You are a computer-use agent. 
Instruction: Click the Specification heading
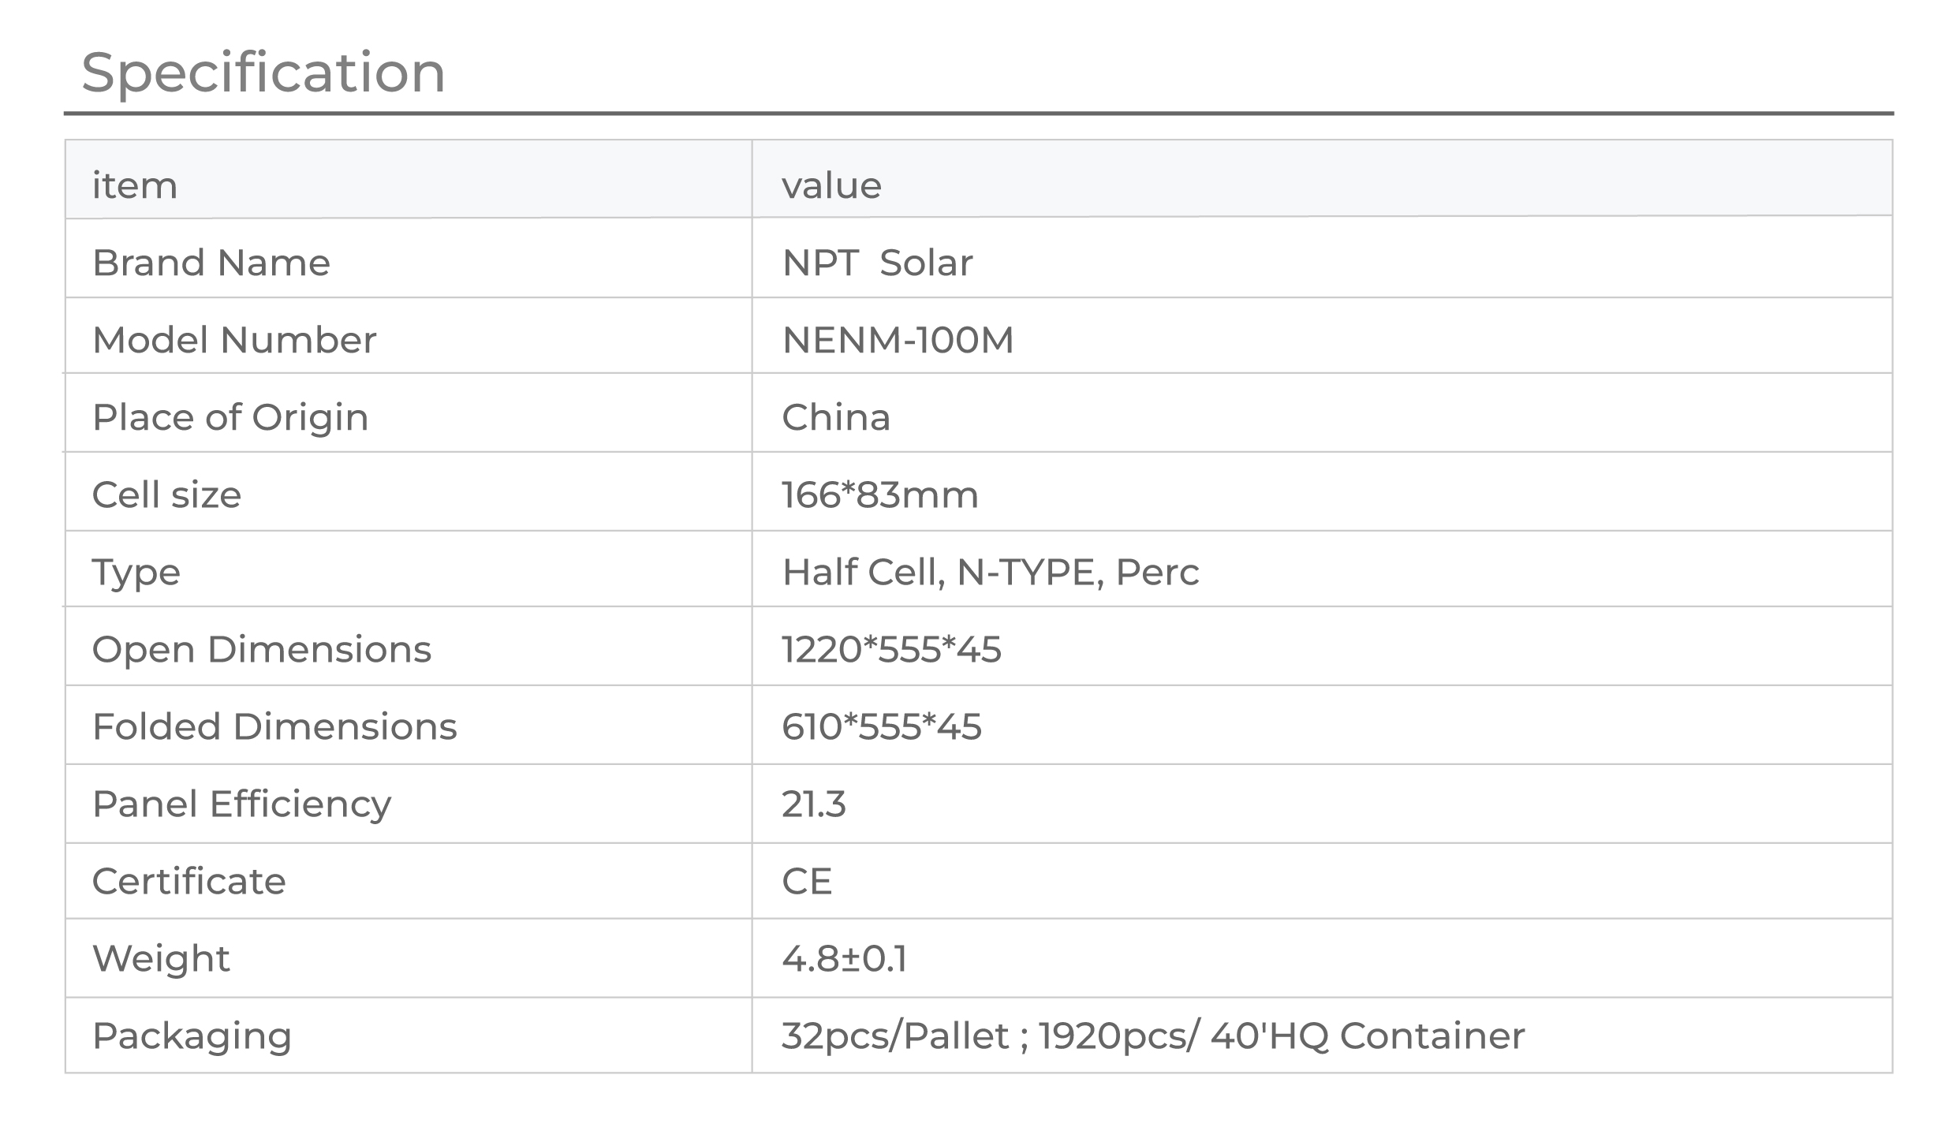pyautogui.click(x=263, y=73)
